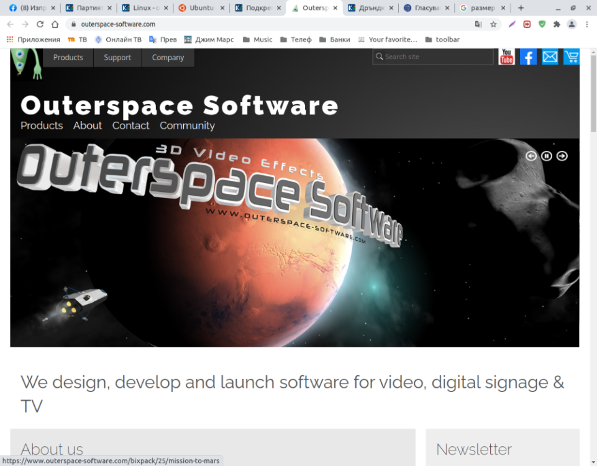Open the Facebook icon link
Image resolution: width=597 pixels, height=466 pixels.
[528, 57]
